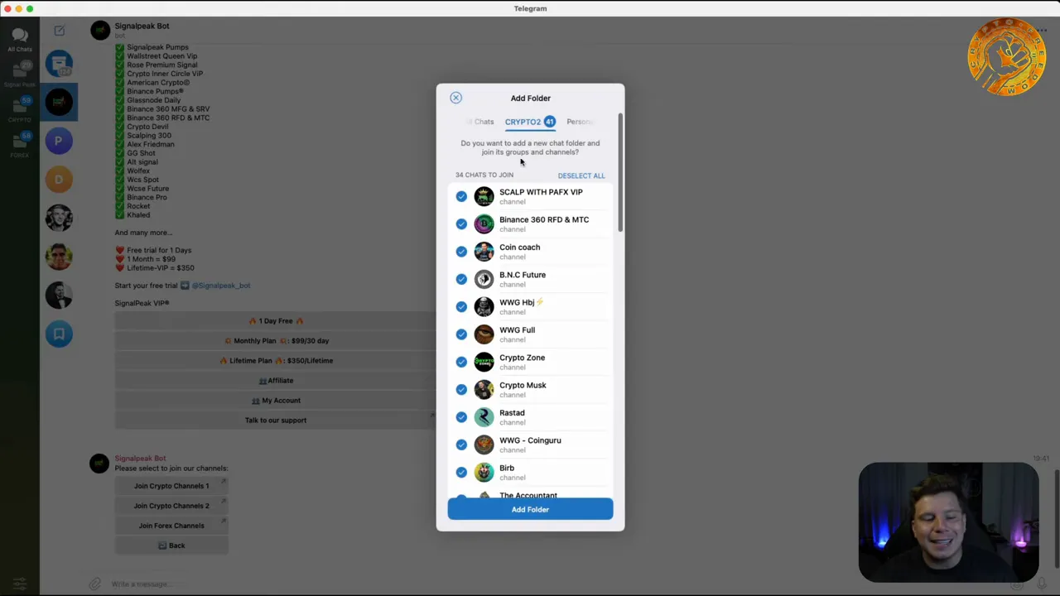Click Join Crypto Channels 1 button

pyautogui.click(x=171, y=486)
